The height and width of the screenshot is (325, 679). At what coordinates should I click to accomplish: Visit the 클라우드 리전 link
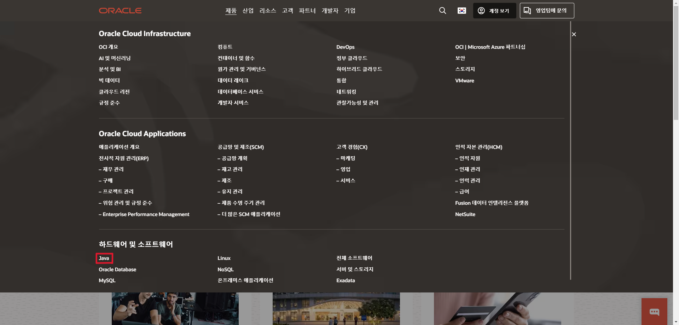114,92
